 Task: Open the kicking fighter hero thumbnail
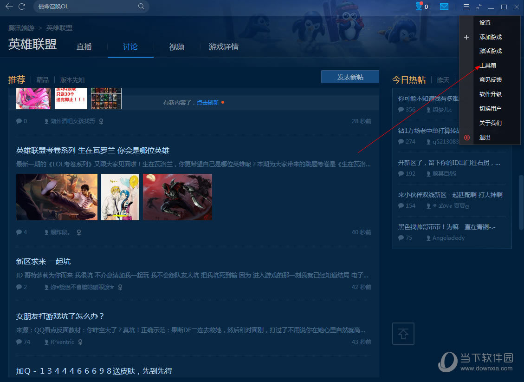[57, 197]
